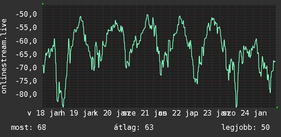Click the '23' date label on x-axis

208,113
